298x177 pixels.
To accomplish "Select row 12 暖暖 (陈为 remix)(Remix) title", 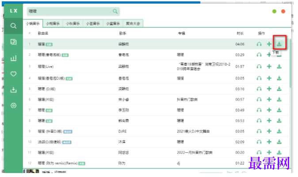I will pyautogui.click(x=57, y=163).
